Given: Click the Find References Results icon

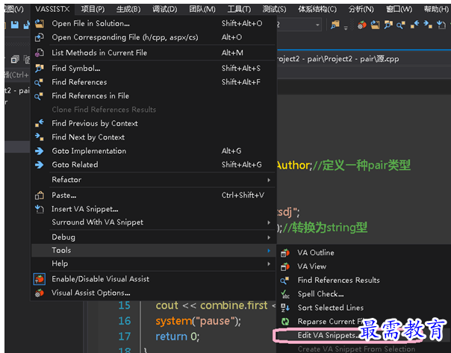Looking at the screenshot, I should (284, 281).
